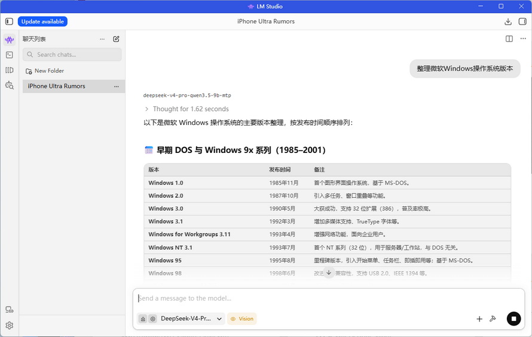The width and height of the screenshot is (532, 337).
Task: Add attachment with the plus icon
Action: pyautogui.click(x=479, y=318)
